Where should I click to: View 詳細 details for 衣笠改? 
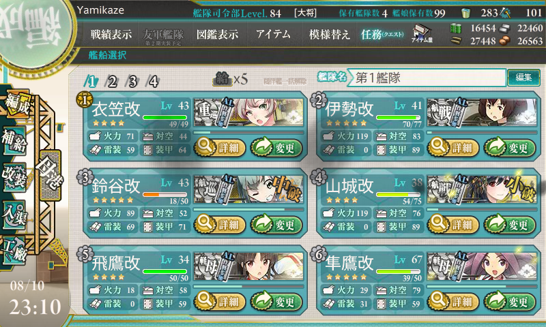point(220,148)
